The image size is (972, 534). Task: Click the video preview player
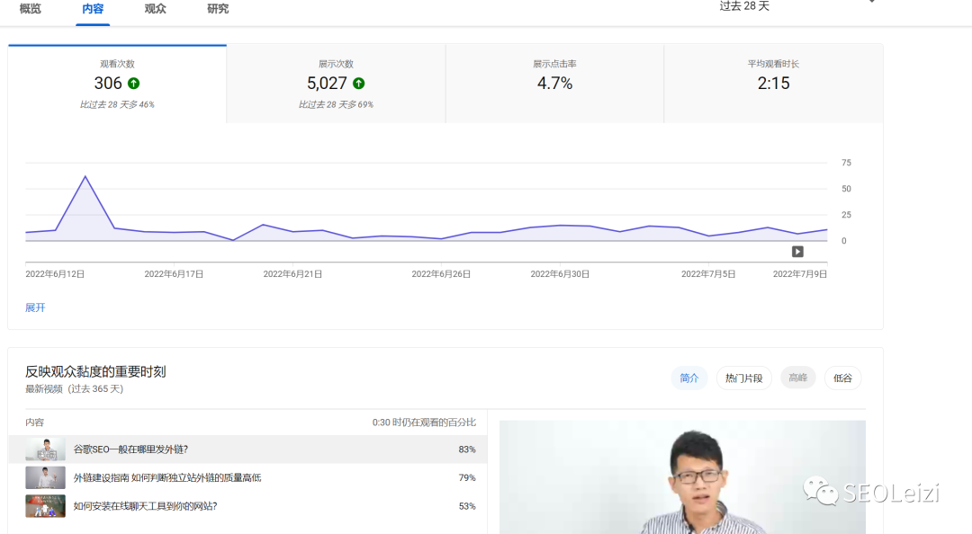[682, 477]
